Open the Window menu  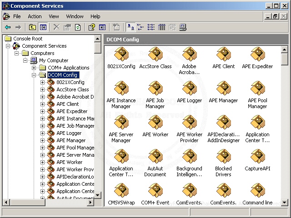[75, 16]
